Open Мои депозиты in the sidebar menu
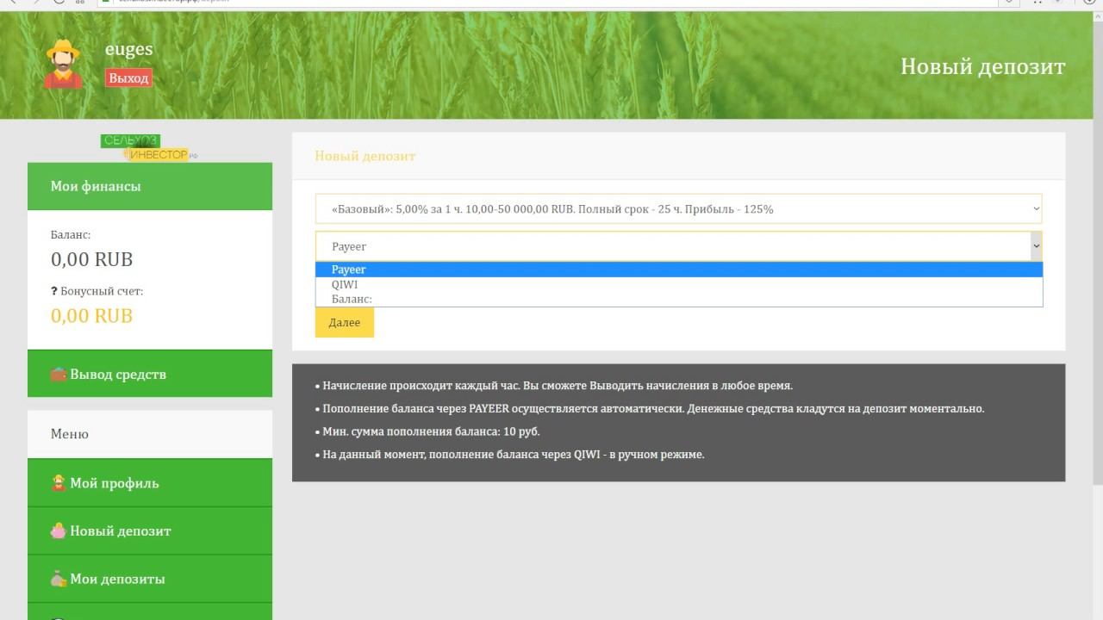 pyautogui.click(x=150, y=580)
